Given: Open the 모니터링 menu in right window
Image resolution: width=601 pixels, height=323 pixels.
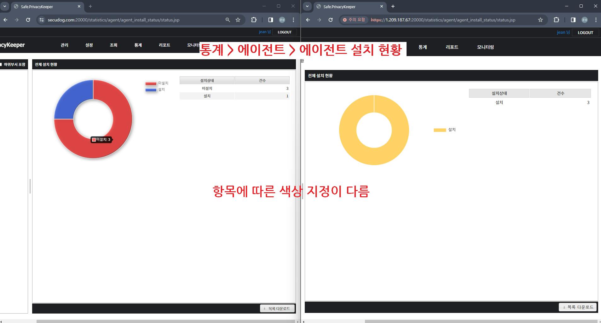Looking at the screenshot, I should [485, 47].
